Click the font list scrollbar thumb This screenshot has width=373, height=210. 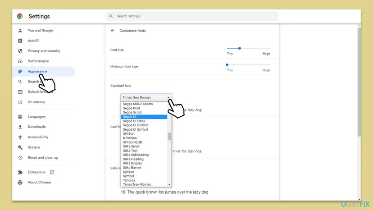point(169,137)
